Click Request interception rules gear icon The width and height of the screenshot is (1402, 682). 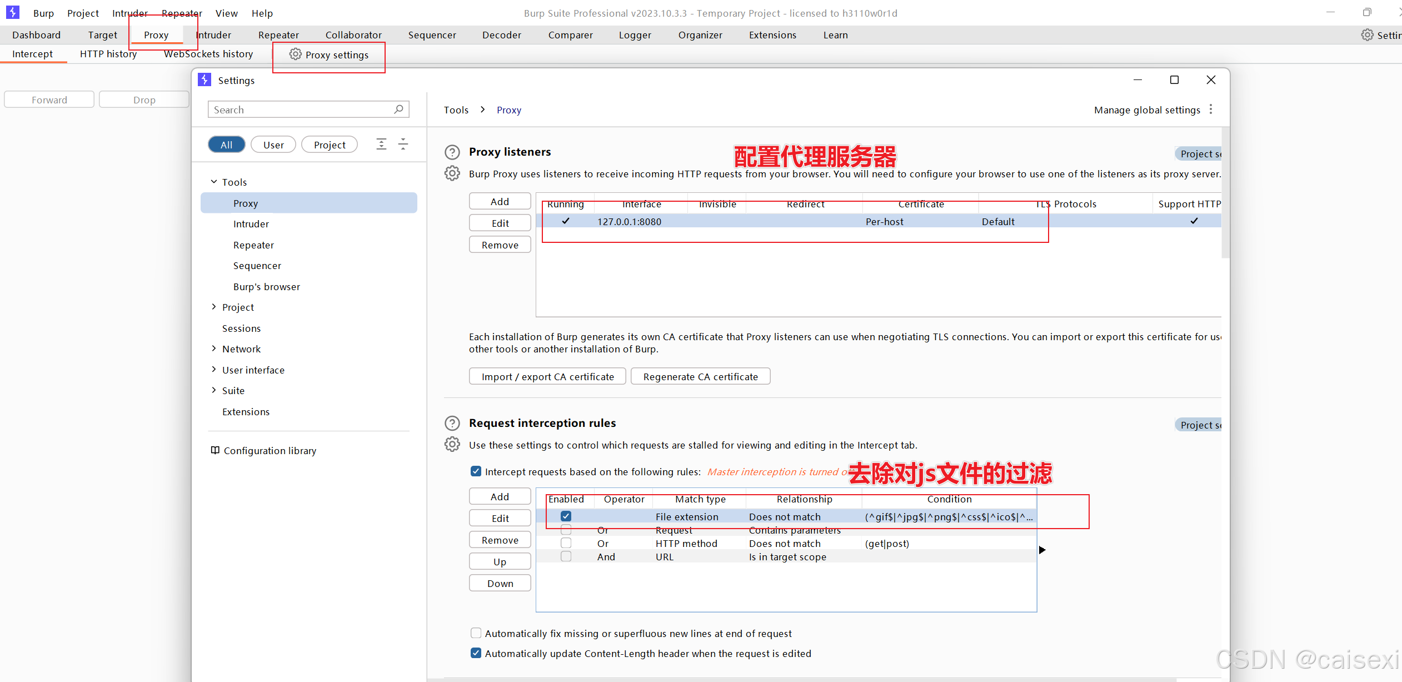452,445
